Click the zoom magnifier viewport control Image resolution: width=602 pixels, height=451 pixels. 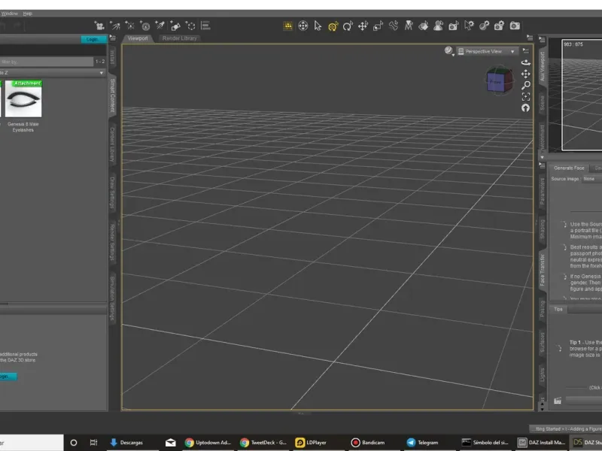pyautogui.click(x=526, y=85)
